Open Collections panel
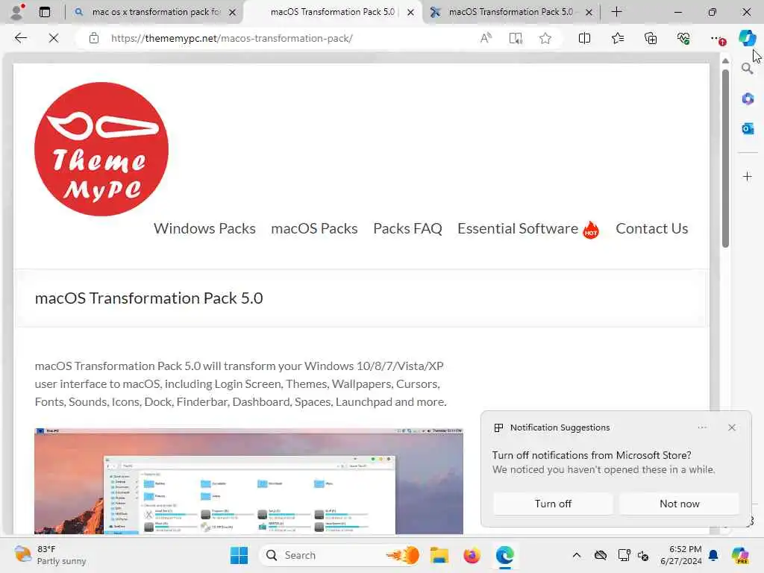Screen dimensions: 764x573 point(651,38)
